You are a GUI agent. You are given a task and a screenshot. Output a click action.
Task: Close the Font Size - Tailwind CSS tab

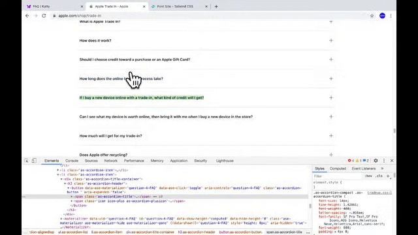tap(206, 7)
